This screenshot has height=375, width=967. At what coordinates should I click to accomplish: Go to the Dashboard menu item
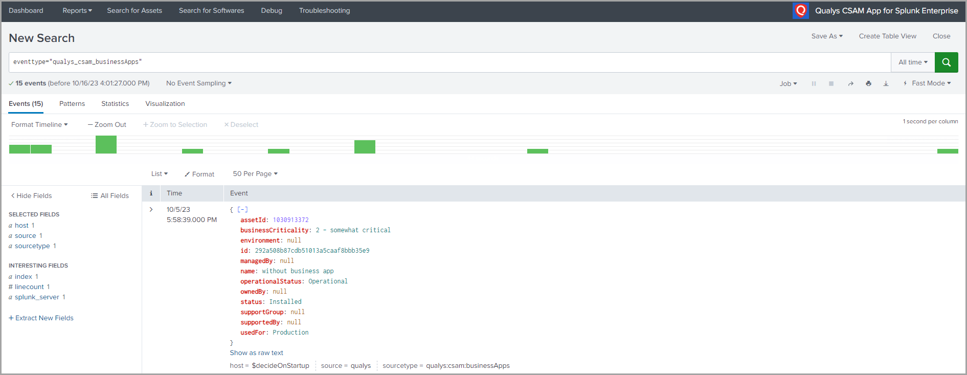click(x=26, y=10)
